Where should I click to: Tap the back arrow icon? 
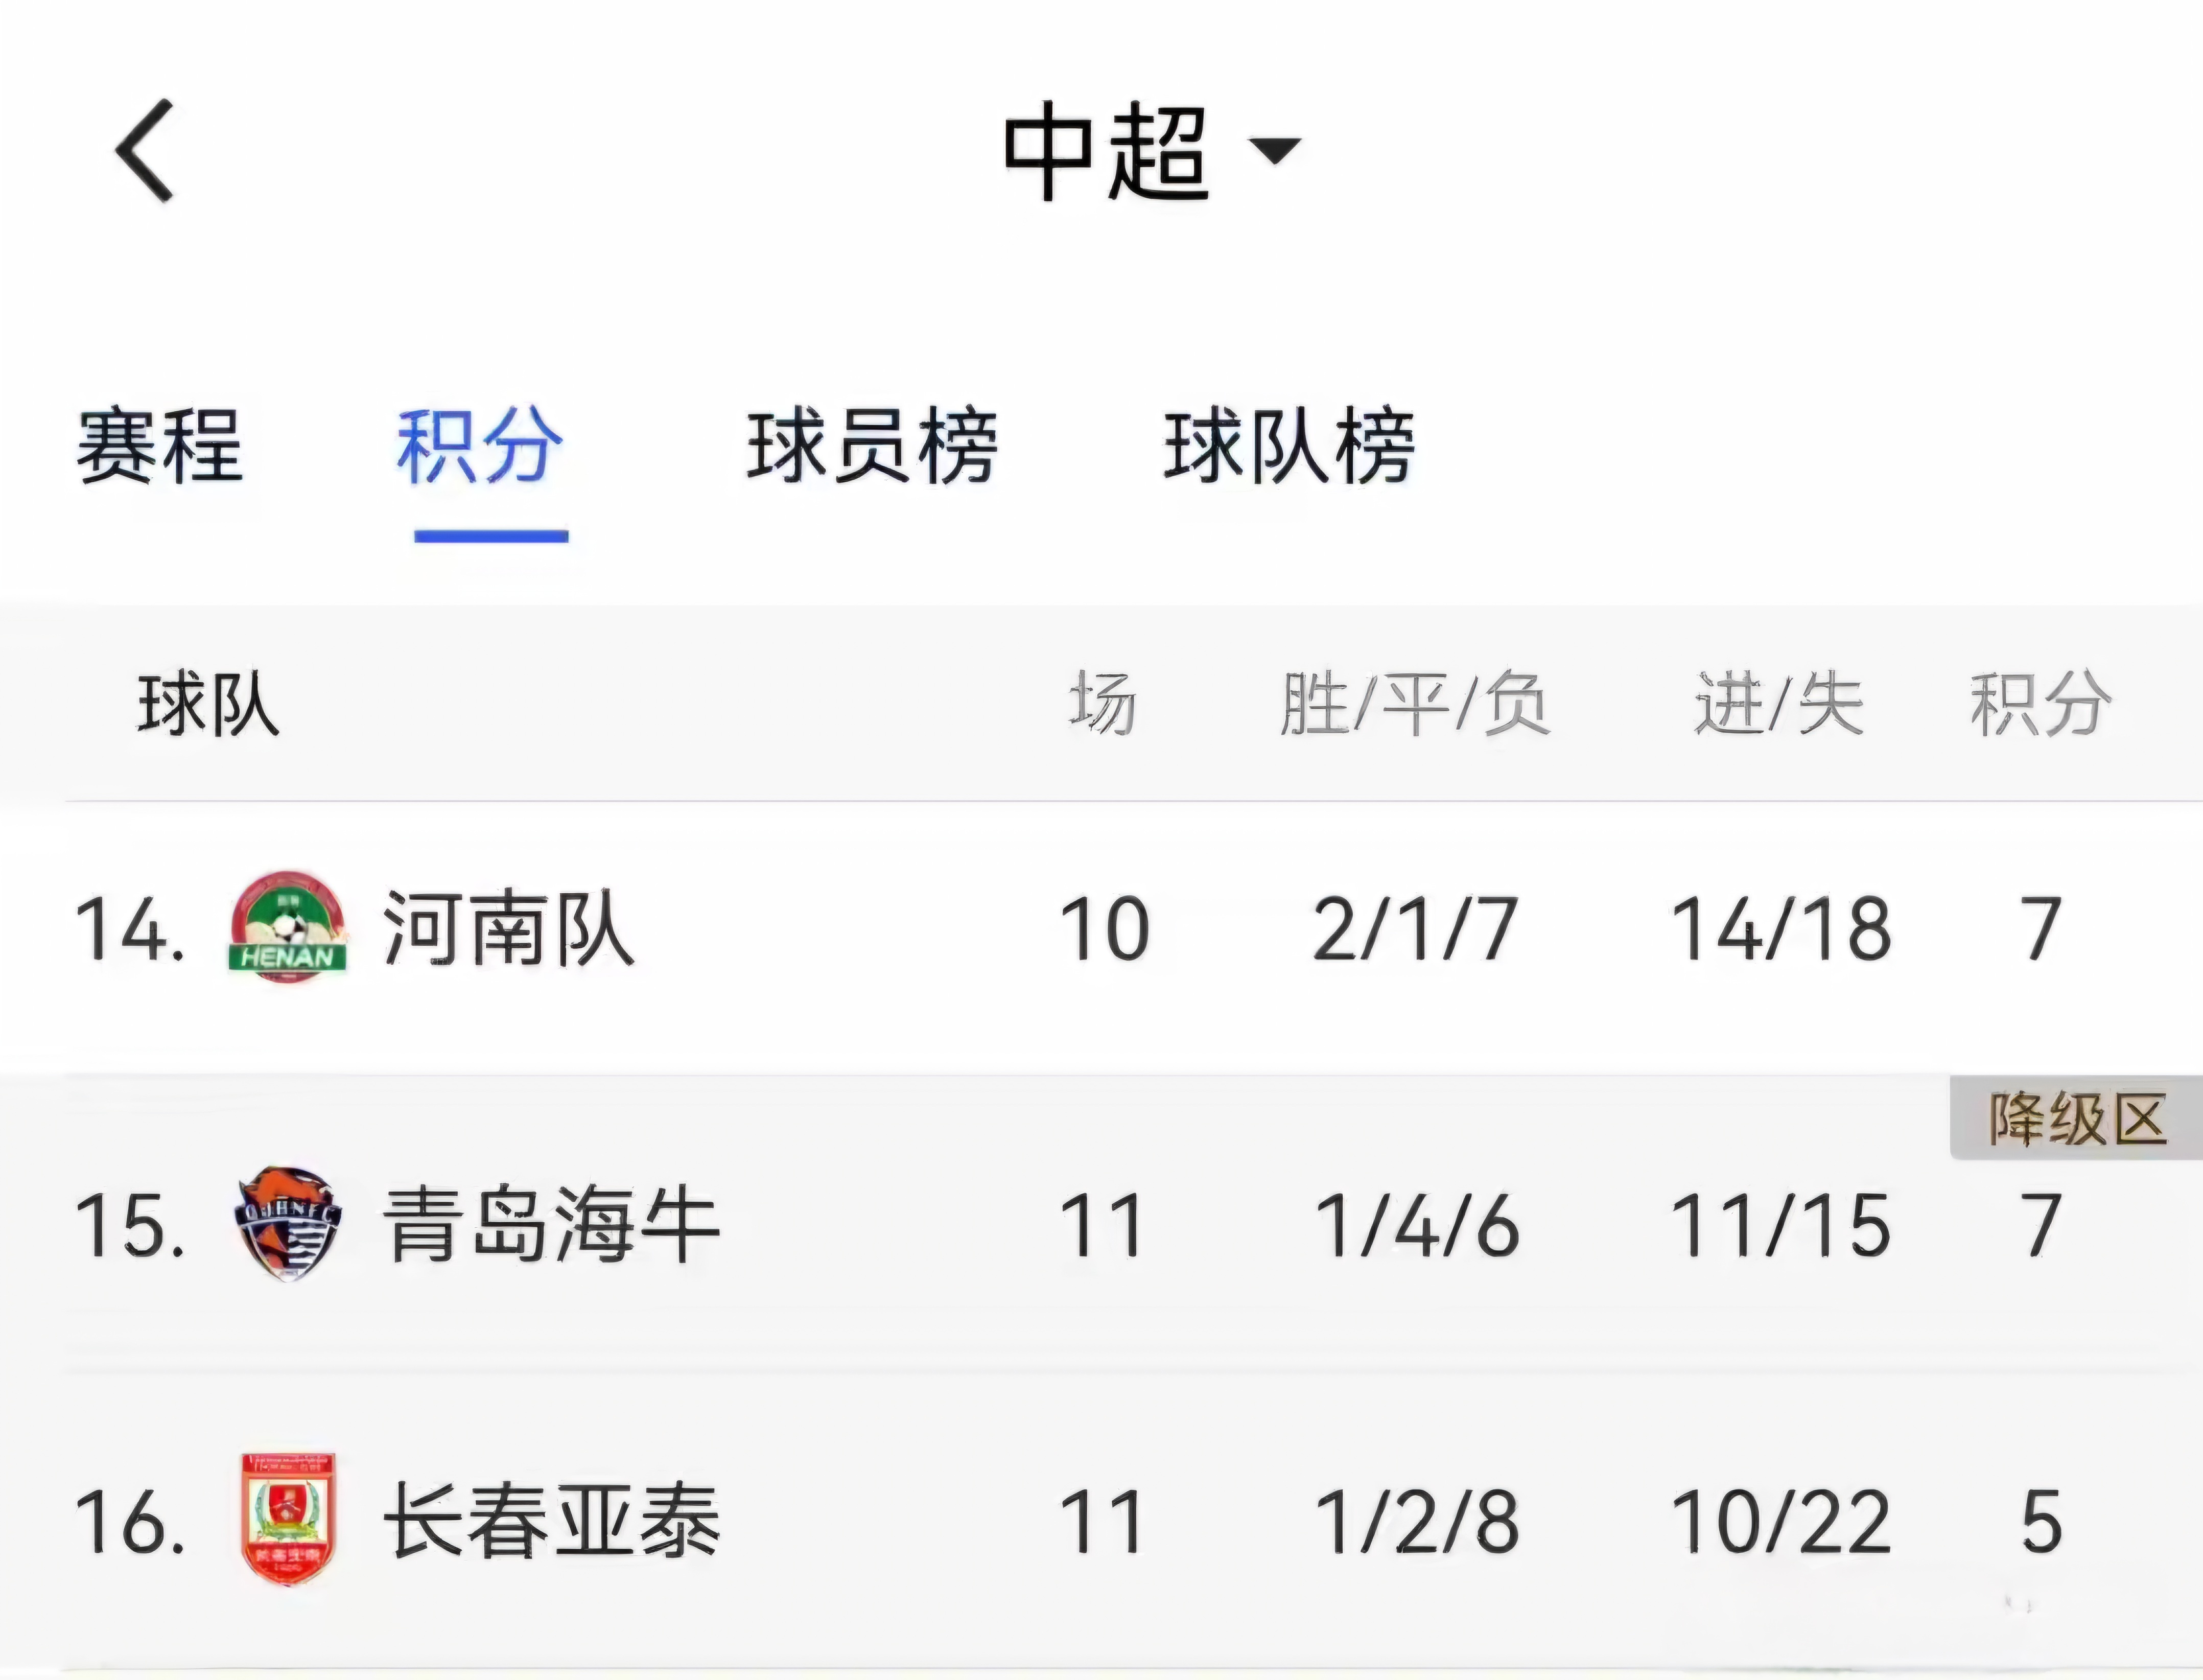pos(146,151)
